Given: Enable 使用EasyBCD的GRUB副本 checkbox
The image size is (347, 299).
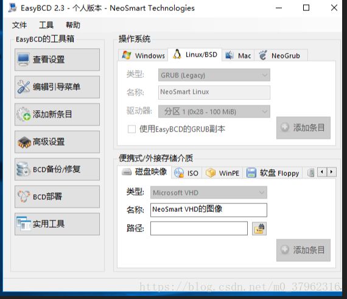Looking at the screenshot, I should pyautogui.click(x=131, y=129).
